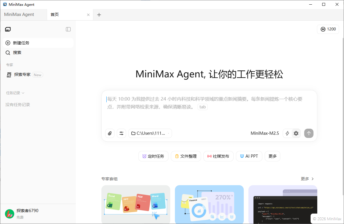Click the M 1200 credits badge

(x=328, y=29)
